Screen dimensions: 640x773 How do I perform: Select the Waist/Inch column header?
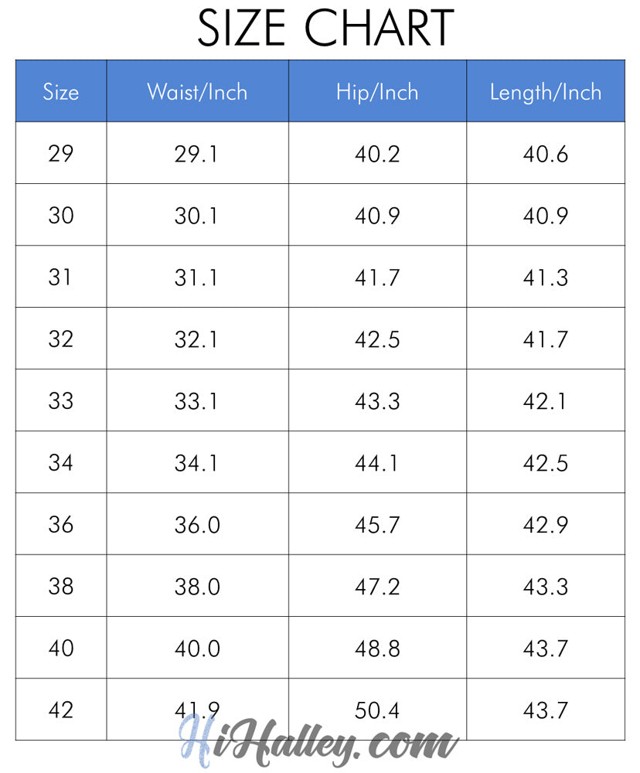tap(197, 92)
